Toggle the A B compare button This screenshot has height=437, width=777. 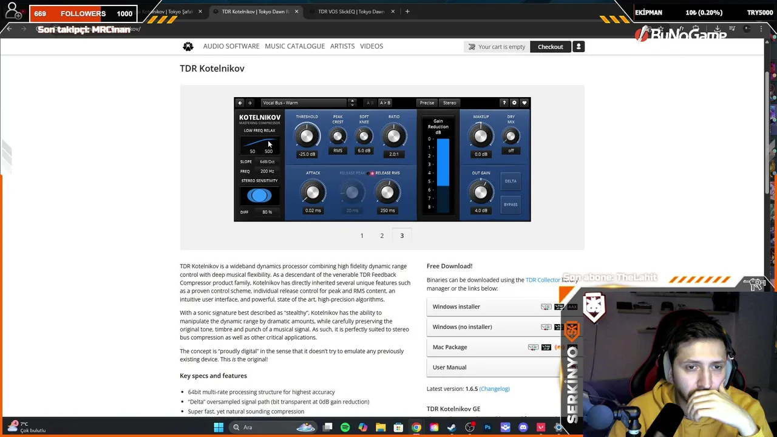point(370,103)
